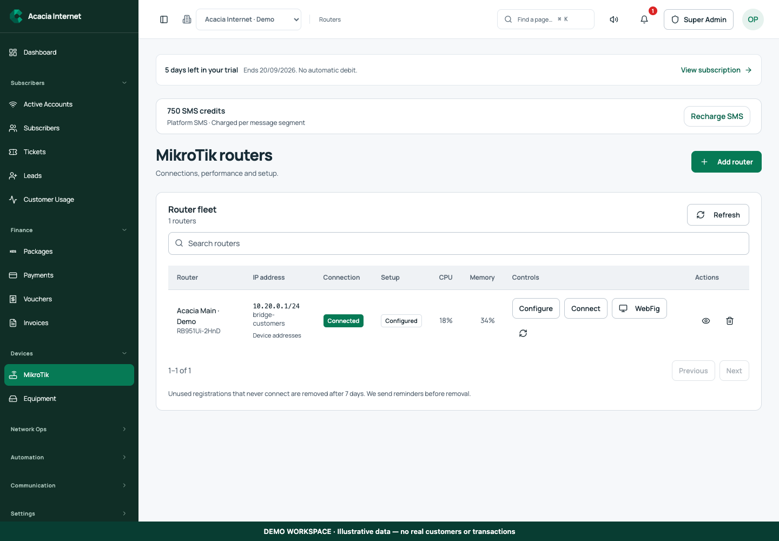Open the Payments page
This screenshot has width=779, height=541.
pyautogui.click(x=69, y=275)
